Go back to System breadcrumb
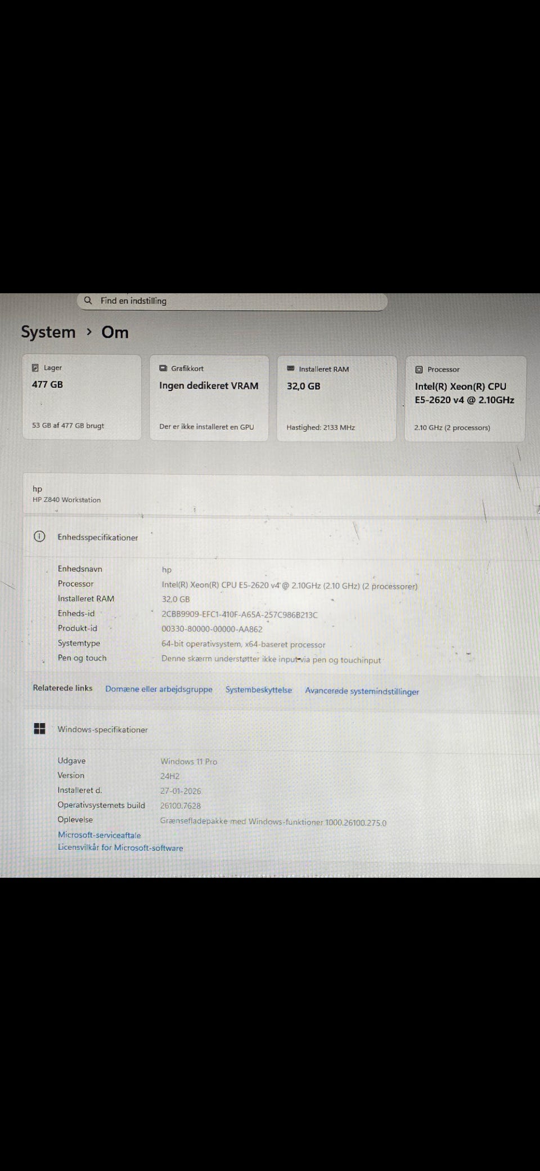Image resolution: width=540 pixels, height=1171 pixels. click(x=48, y=332)
